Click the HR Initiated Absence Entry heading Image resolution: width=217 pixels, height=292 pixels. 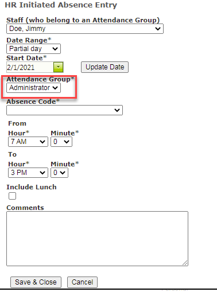point(61,5)
